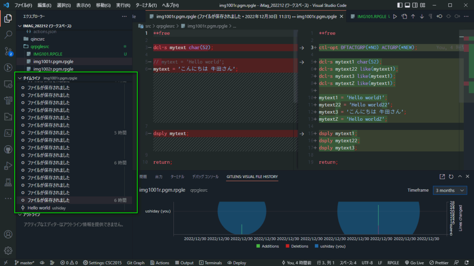The width and height of the screenshot is (474, 266).
Task: Open the Timeframe 3 months dropdown
Action: coord(450,190)
